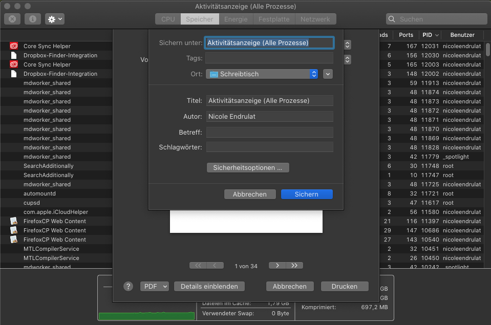The height and width of the screenshot is (325, 491).
Task: Click the help question mark button
Action: (x=129, y=286)
